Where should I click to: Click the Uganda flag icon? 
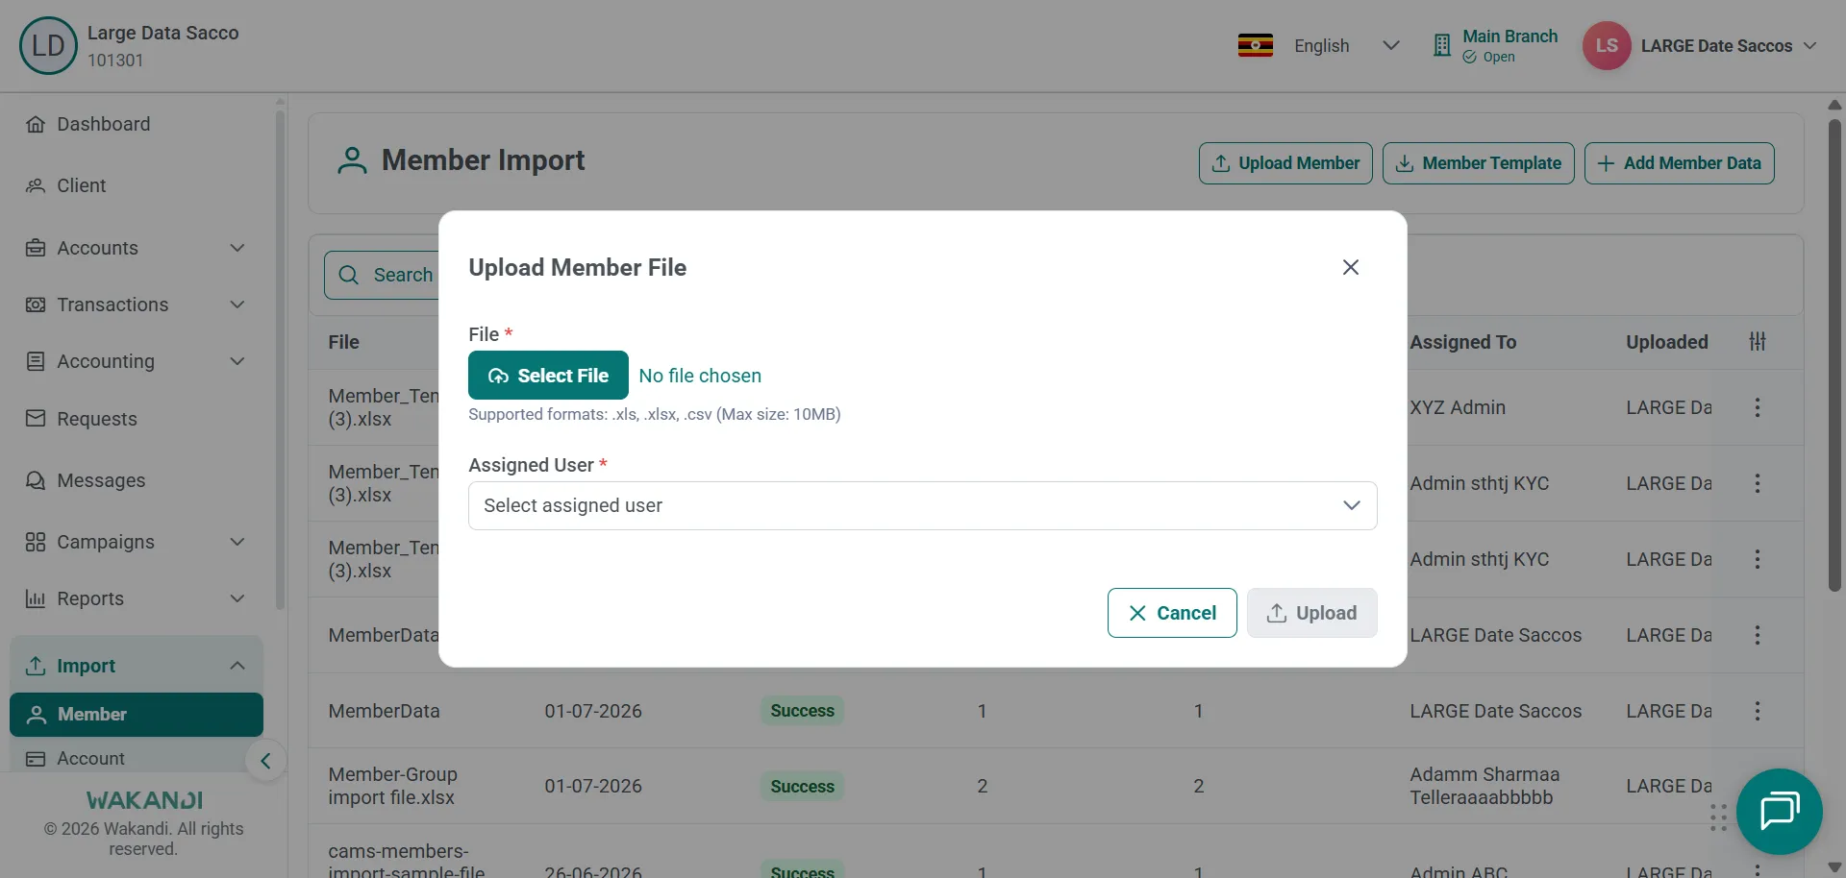(1255, 45)
